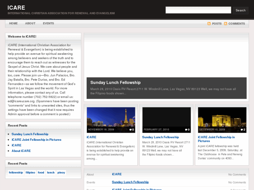Open Sunday Lunch Fellowship card title
Viewport: 254px width, 190px height.
point(160,137)
